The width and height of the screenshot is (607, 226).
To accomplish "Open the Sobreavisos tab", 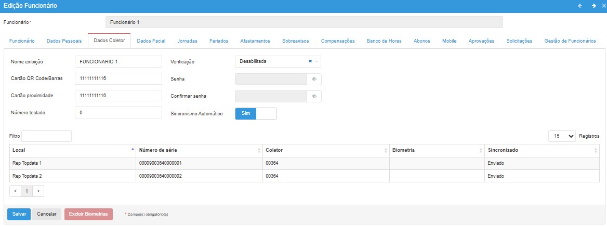I will pos(295,41).
